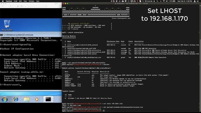Check the battery 100% indicator
Viewport: 201px width, 113px height.
pos(172,1)
